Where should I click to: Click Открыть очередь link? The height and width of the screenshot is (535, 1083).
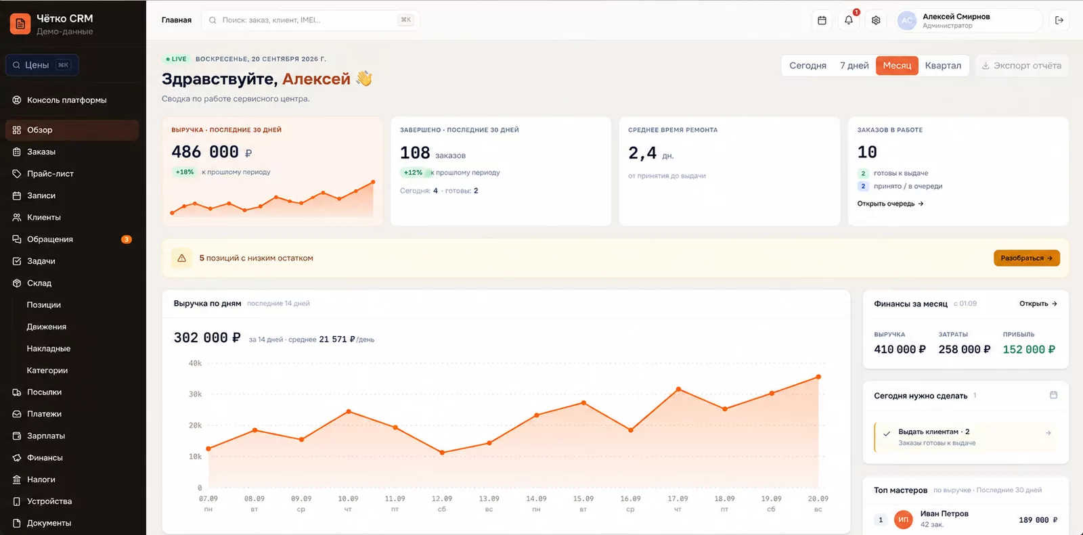point(890,204)
